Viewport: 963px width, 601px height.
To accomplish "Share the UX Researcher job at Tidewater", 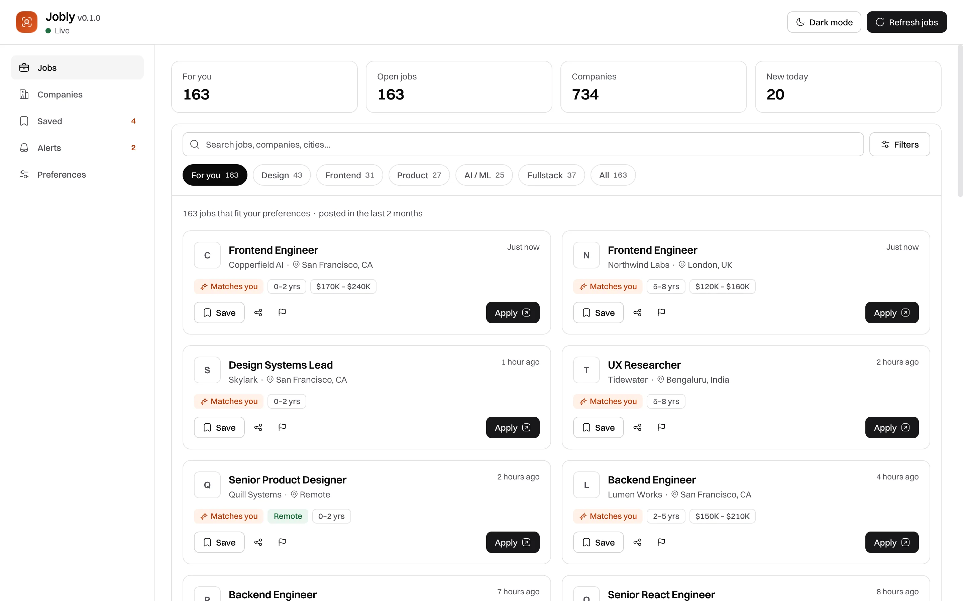I will pyautogui.click(x=638, y=427).
